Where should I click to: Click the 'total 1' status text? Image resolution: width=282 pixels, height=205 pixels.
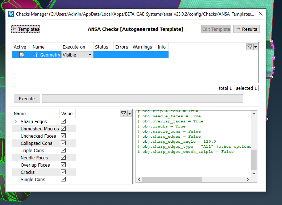click(225, 88)
